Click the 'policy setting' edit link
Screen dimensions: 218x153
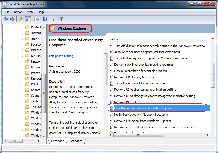coord(64,56)
